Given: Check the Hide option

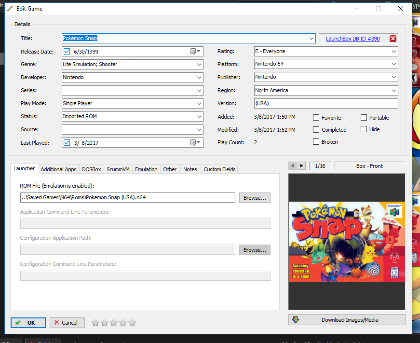Looking at the screenshot, I should 364,129.
